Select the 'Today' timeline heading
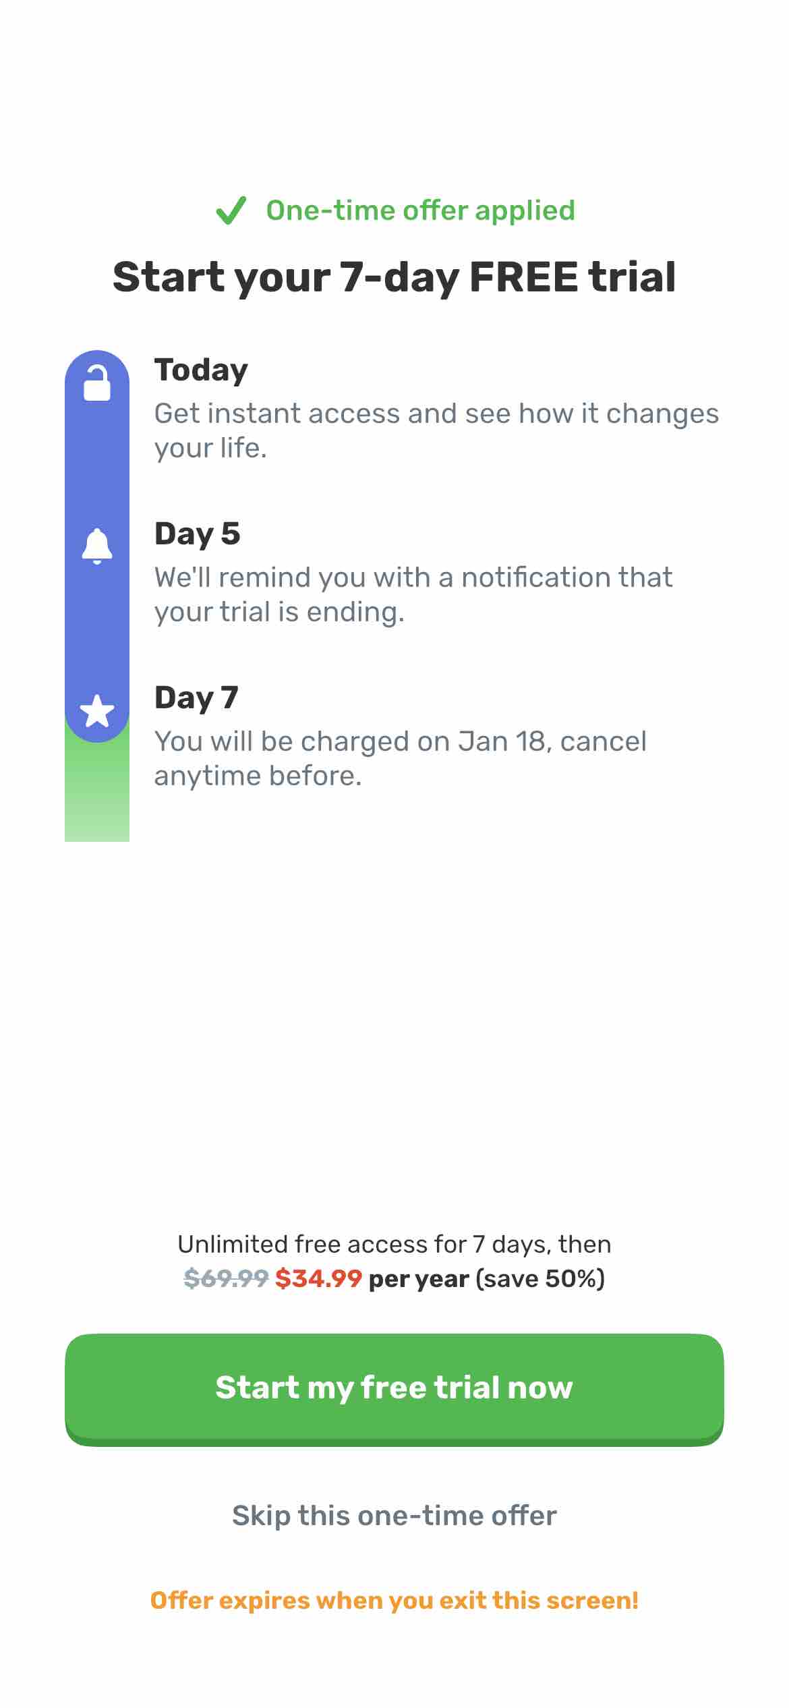The image size is (789, 1708). [x=201, y=370]
